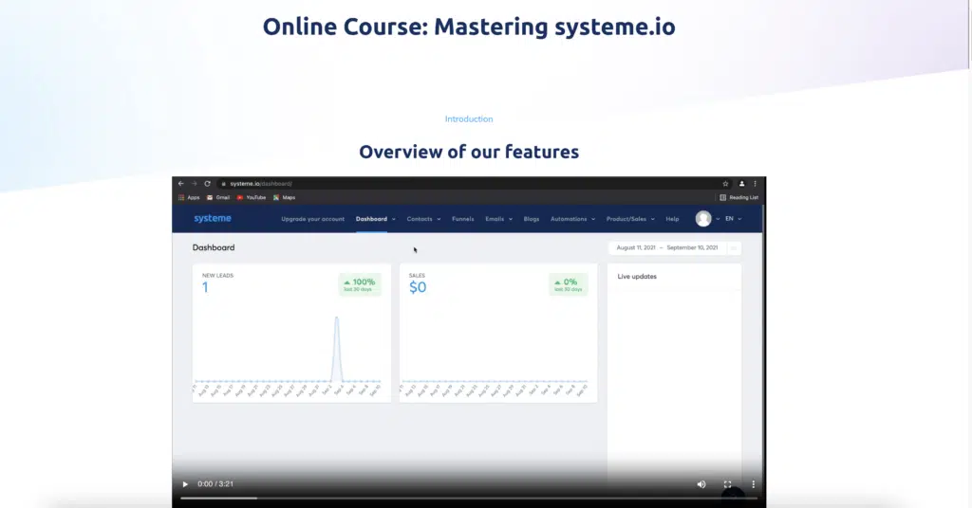Open the EN language selector
The width and height of the screenshot is (972, 508).
(x=732, y=219)
